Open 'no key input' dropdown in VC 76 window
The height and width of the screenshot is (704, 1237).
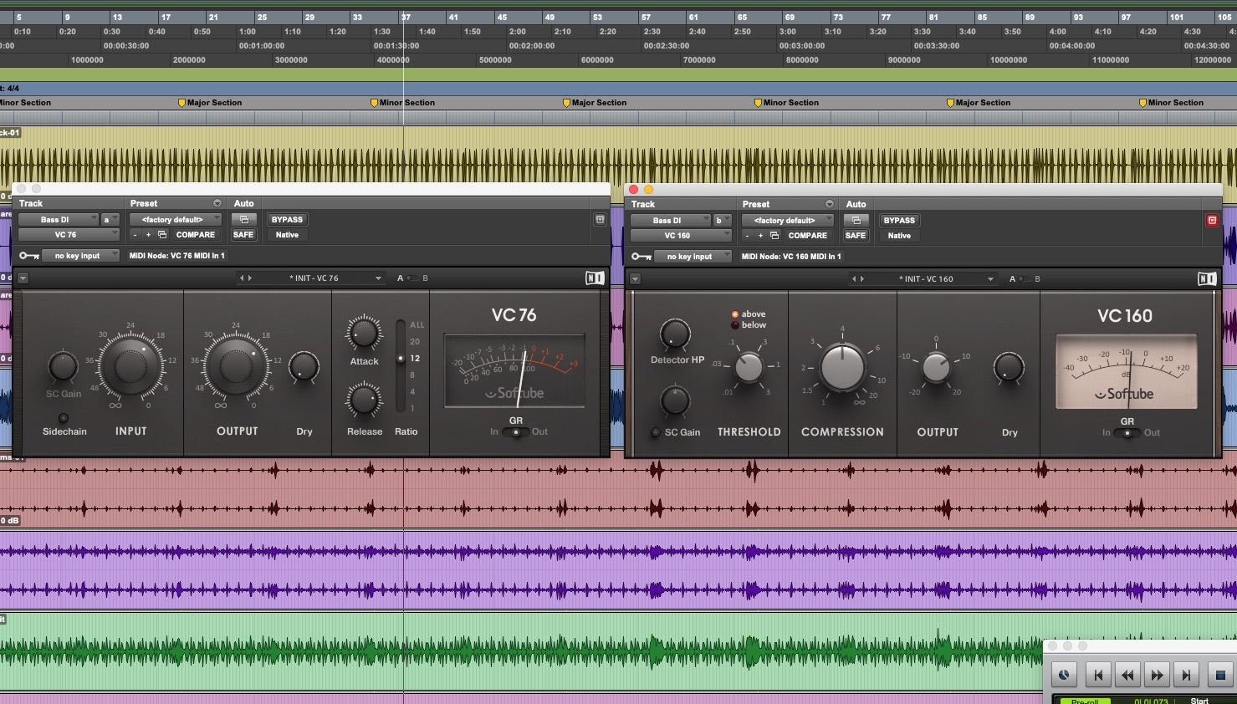point(81,256)
